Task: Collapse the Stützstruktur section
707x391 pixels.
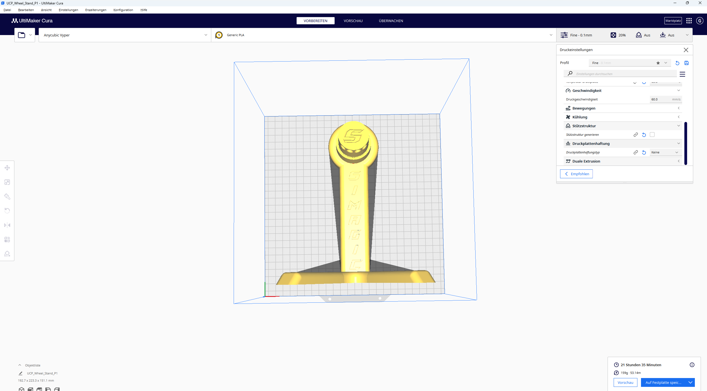Action: (623, 126)
